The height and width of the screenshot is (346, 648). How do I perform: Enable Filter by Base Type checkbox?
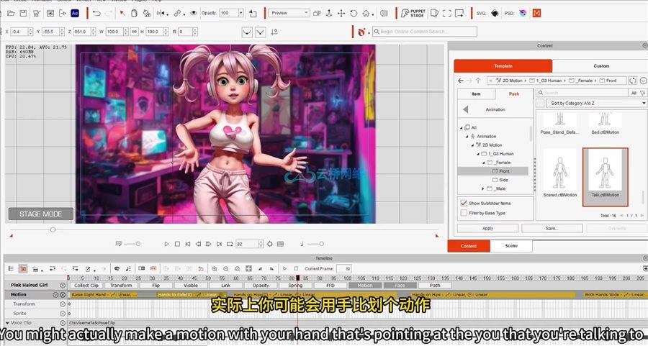point(464,213)
